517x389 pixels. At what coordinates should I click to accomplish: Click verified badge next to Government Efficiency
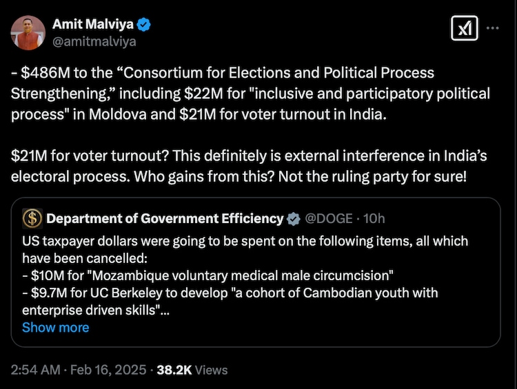click(293, 219)
